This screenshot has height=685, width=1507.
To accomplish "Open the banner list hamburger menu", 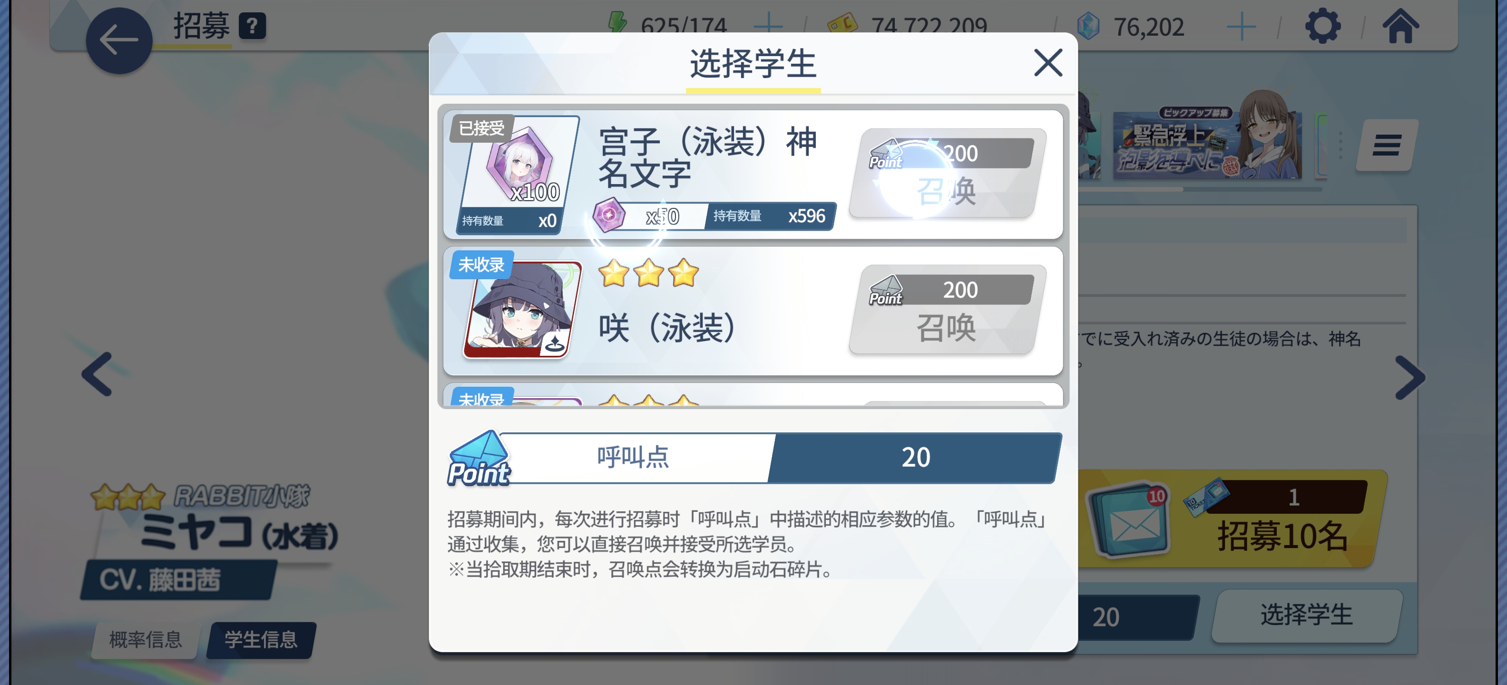I will point(1386,145).
